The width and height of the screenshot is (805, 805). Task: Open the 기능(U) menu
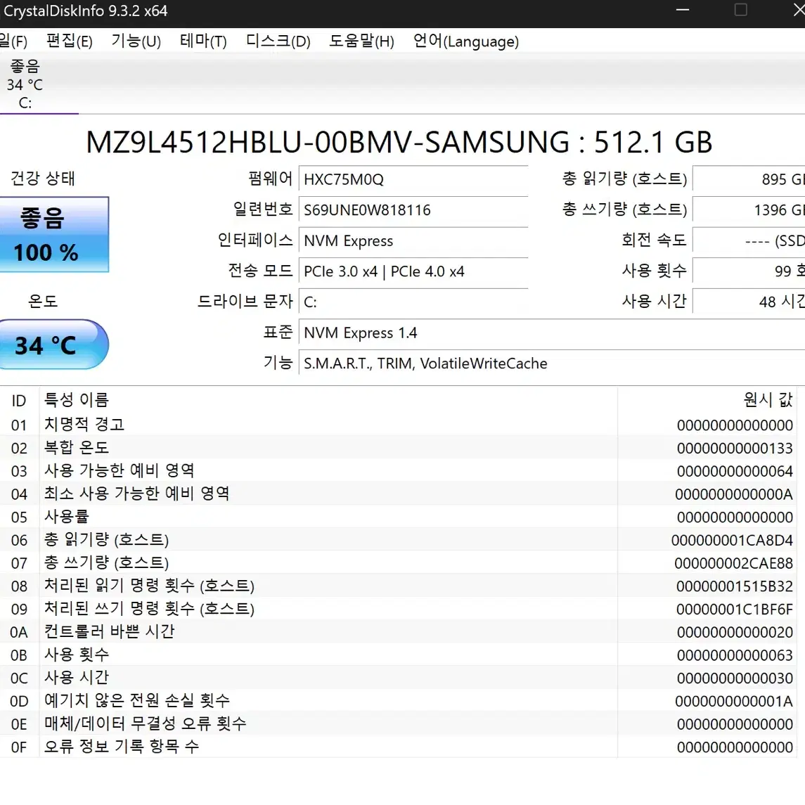[136, 41]
